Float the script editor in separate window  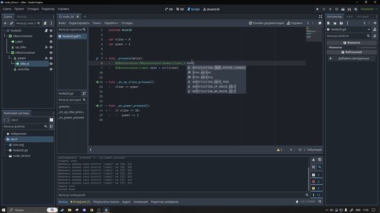[x=320, y=23]
